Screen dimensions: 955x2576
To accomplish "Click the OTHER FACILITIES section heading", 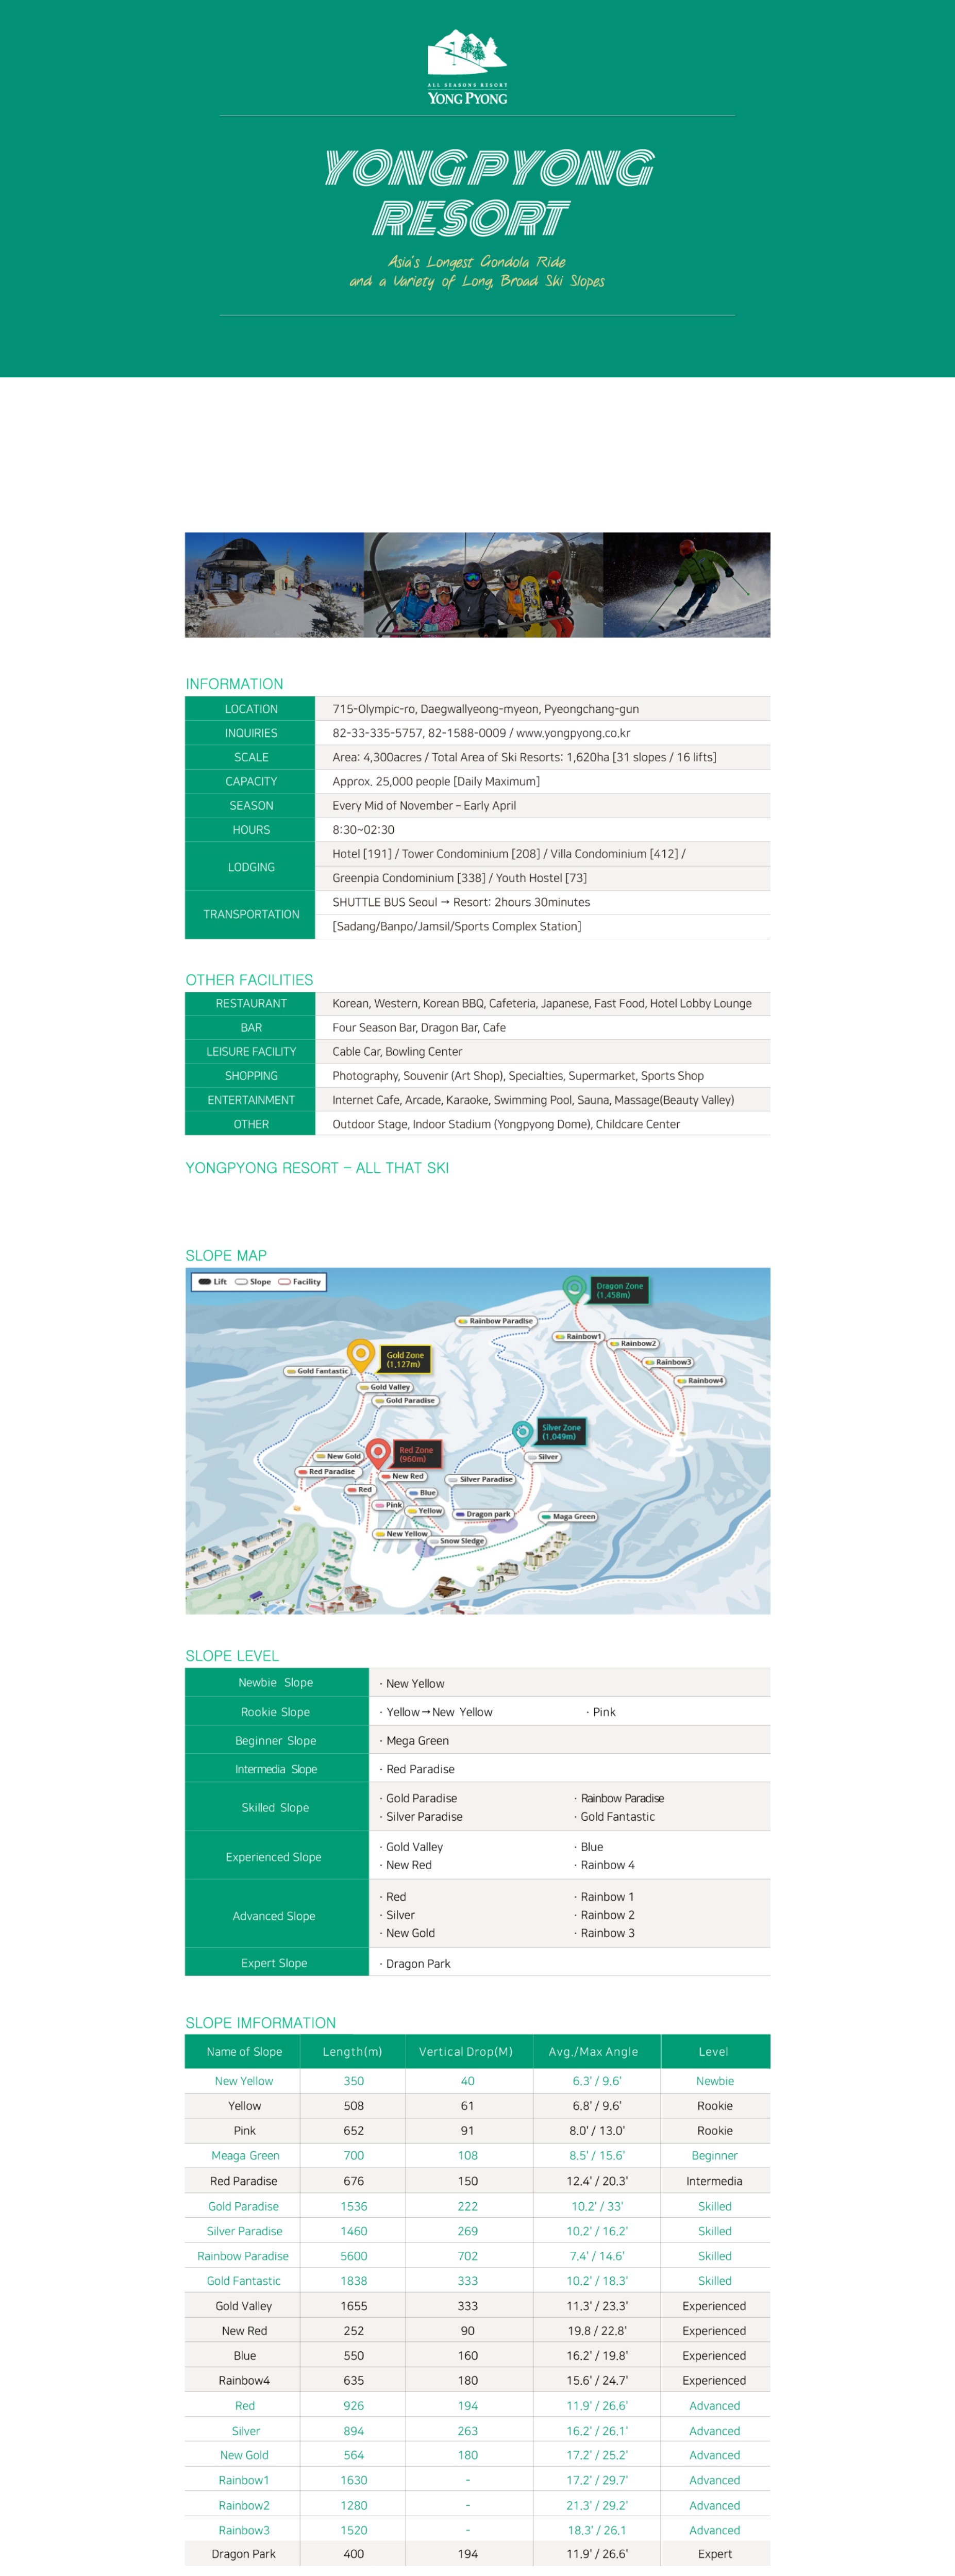I will point(249,980).
